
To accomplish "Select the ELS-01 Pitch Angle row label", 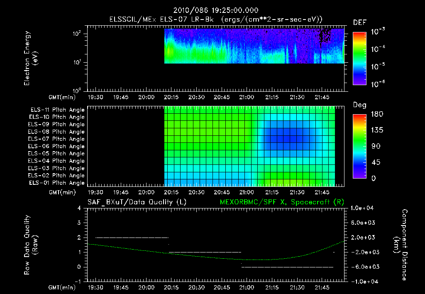I will tap(56, 183).
